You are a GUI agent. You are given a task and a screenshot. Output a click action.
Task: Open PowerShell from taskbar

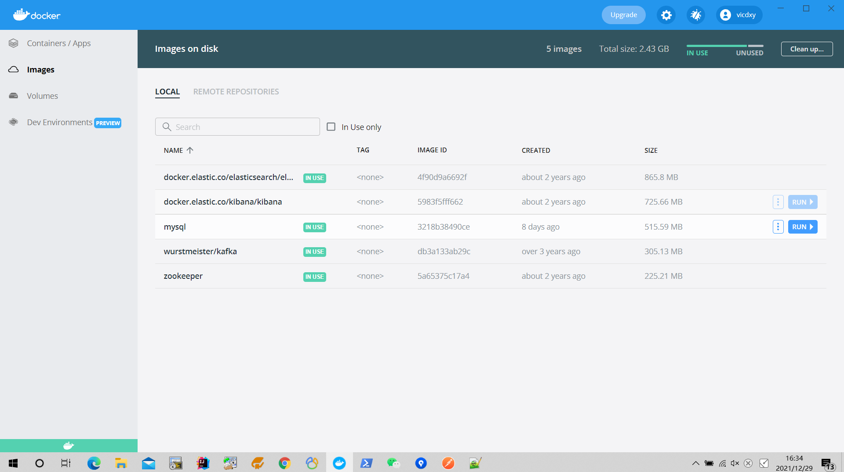[x=367, y=463]
